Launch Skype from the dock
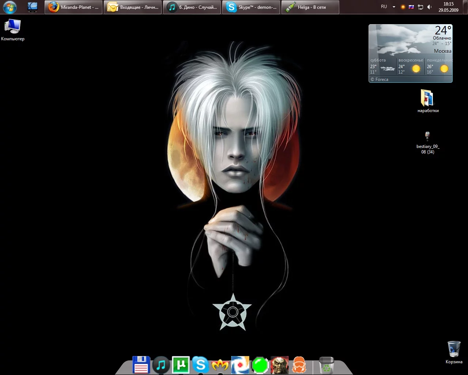The width and height of the screenshot is (468, 375). point(200,365)
